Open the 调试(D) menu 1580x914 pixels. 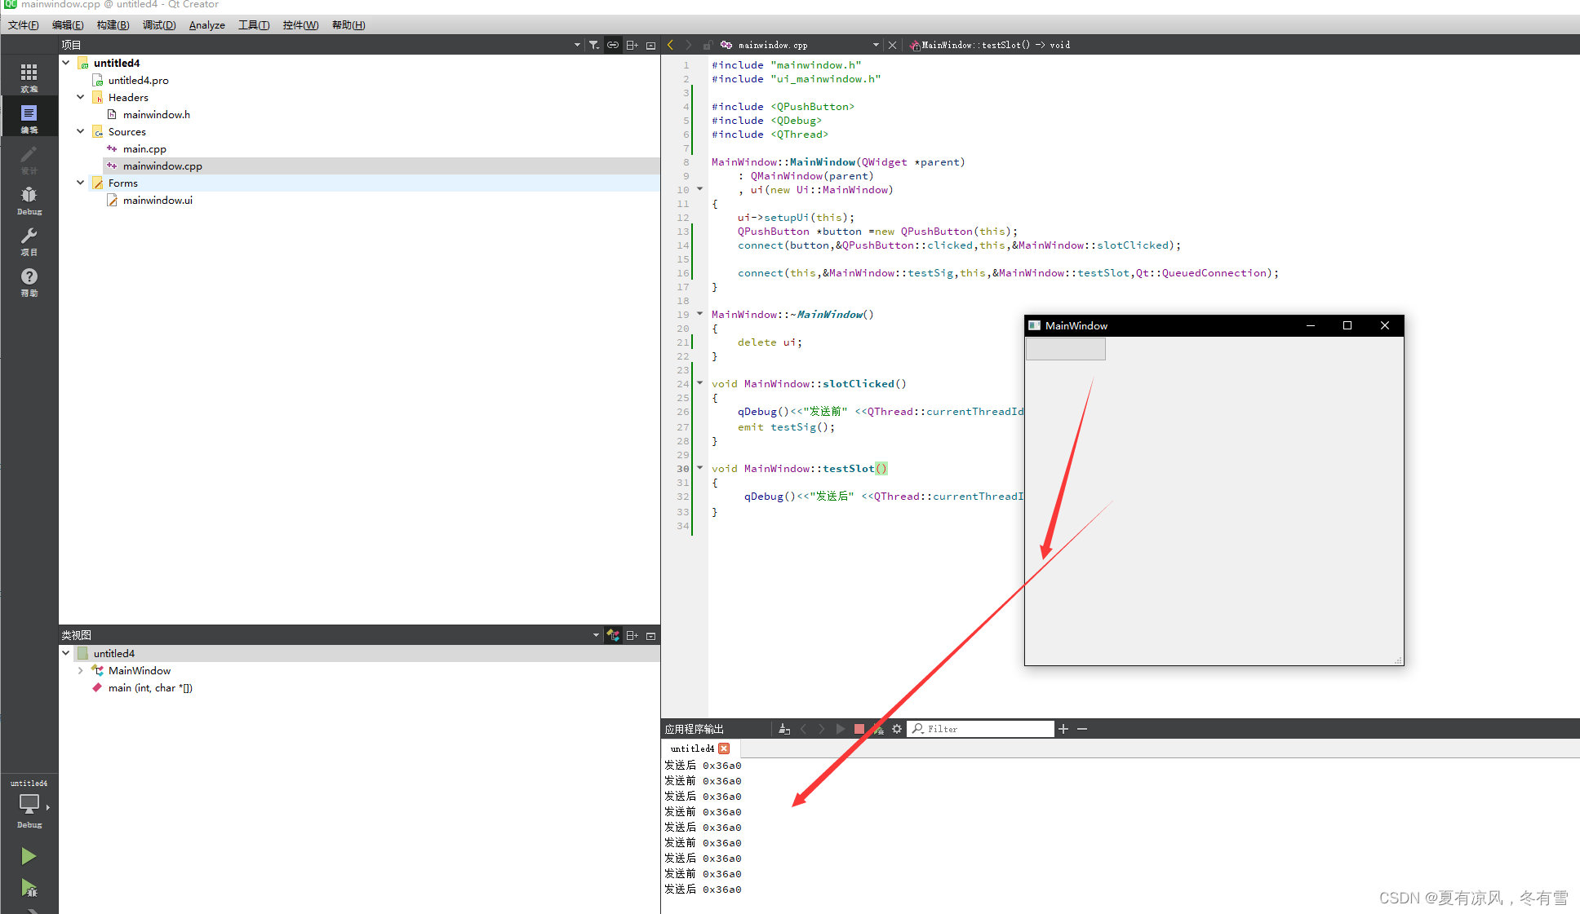pyautogui.click(x=159, y=25)
